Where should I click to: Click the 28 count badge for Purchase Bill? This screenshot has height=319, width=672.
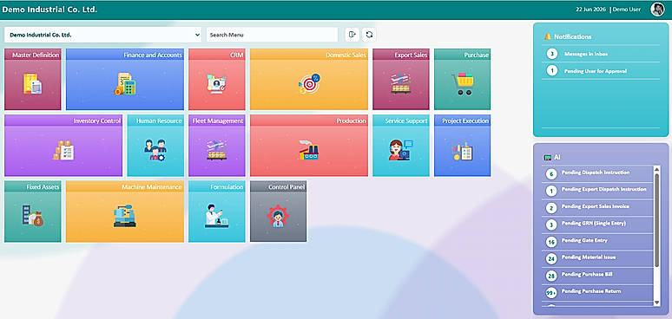(x=551, y=276)
